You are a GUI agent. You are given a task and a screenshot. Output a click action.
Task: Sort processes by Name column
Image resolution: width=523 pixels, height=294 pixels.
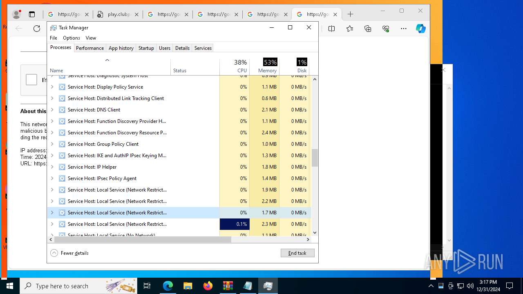109,67
